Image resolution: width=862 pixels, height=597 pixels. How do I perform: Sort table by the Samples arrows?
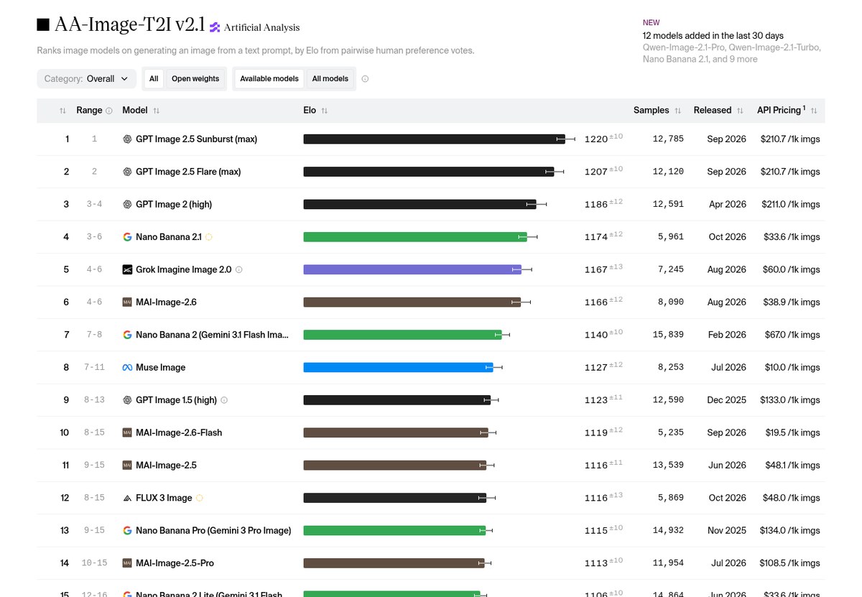coord(677,111)
